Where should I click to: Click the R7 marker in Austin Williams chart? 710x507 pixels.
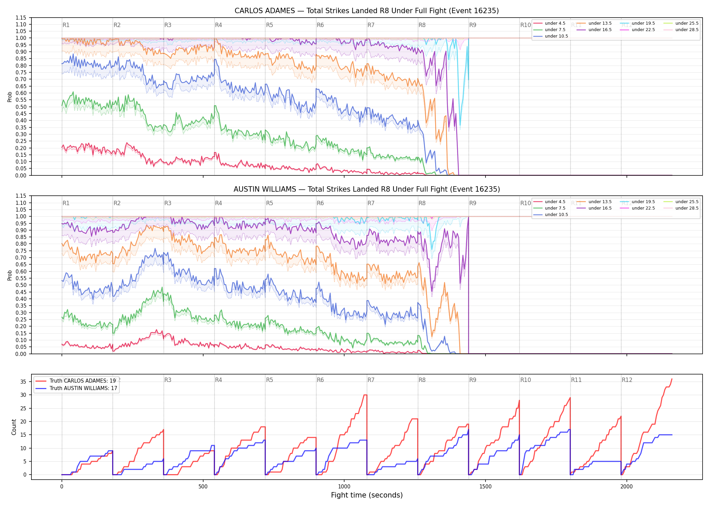pyautogui.click(x=371, y=203)
